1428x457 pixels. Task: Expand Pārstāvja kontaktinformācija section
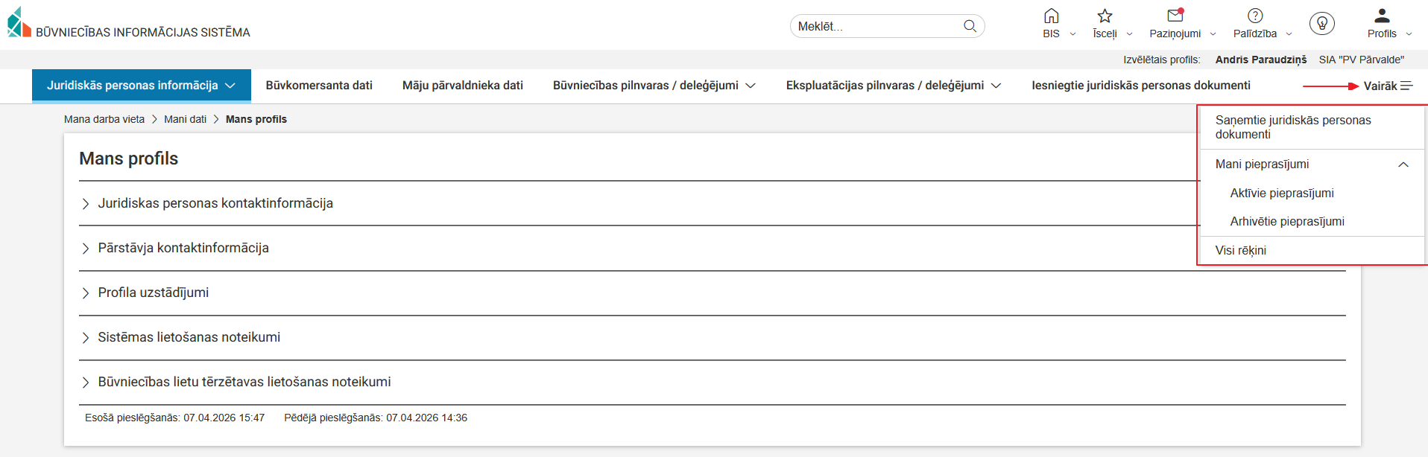coord(183,248)
